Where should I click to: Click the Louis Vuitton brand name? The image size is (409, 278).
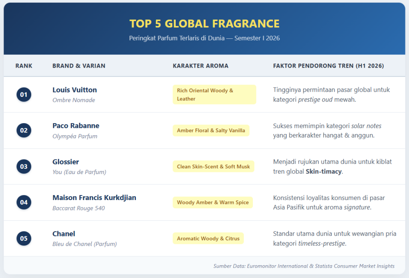click(x=75, y=90)
